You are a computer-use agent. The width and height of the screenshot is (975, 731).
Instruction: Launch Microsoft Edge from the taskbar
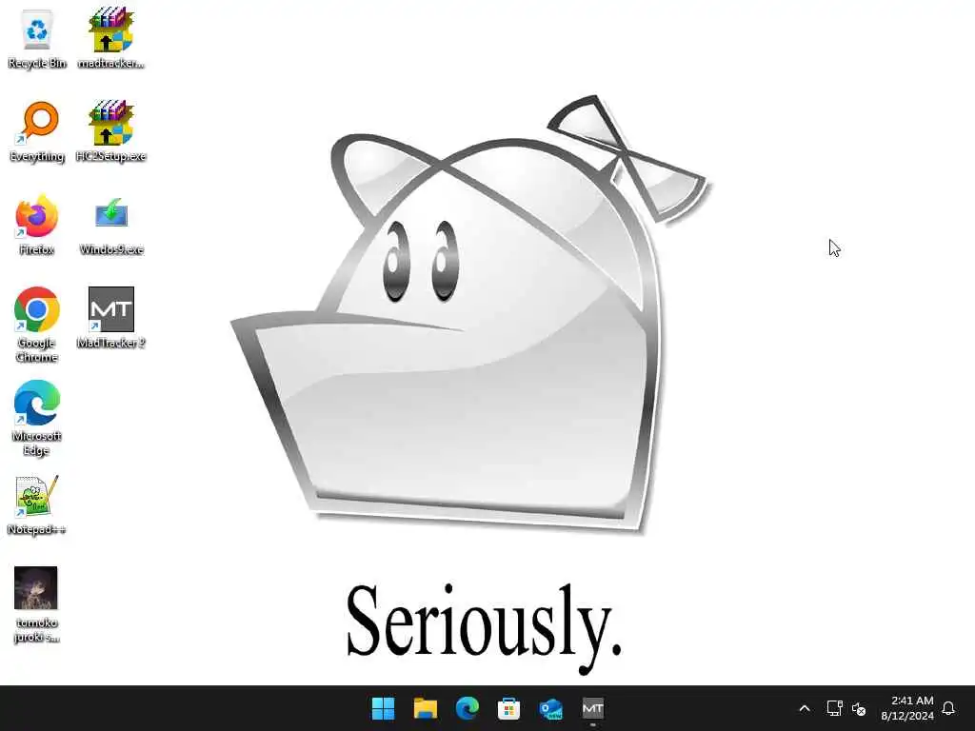(x=467, y=708)
